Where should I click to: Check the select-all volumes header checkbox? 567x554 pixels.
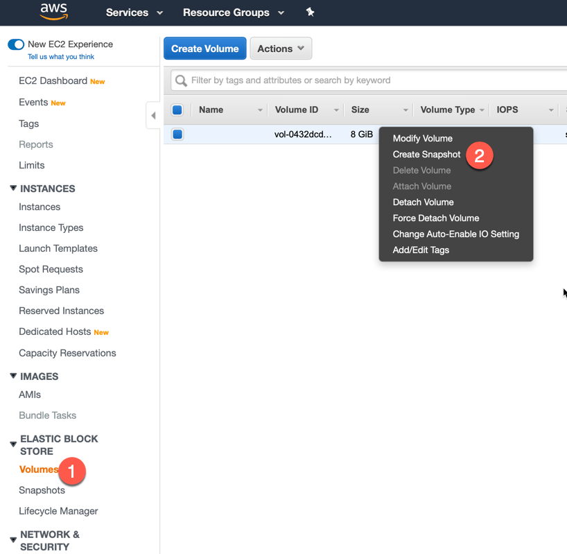point(177,110)
